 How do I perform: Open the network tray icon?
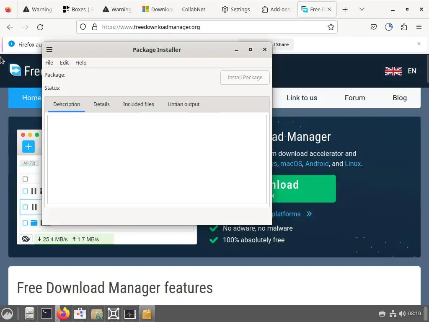pyautogui.click(x=393, y=314)
